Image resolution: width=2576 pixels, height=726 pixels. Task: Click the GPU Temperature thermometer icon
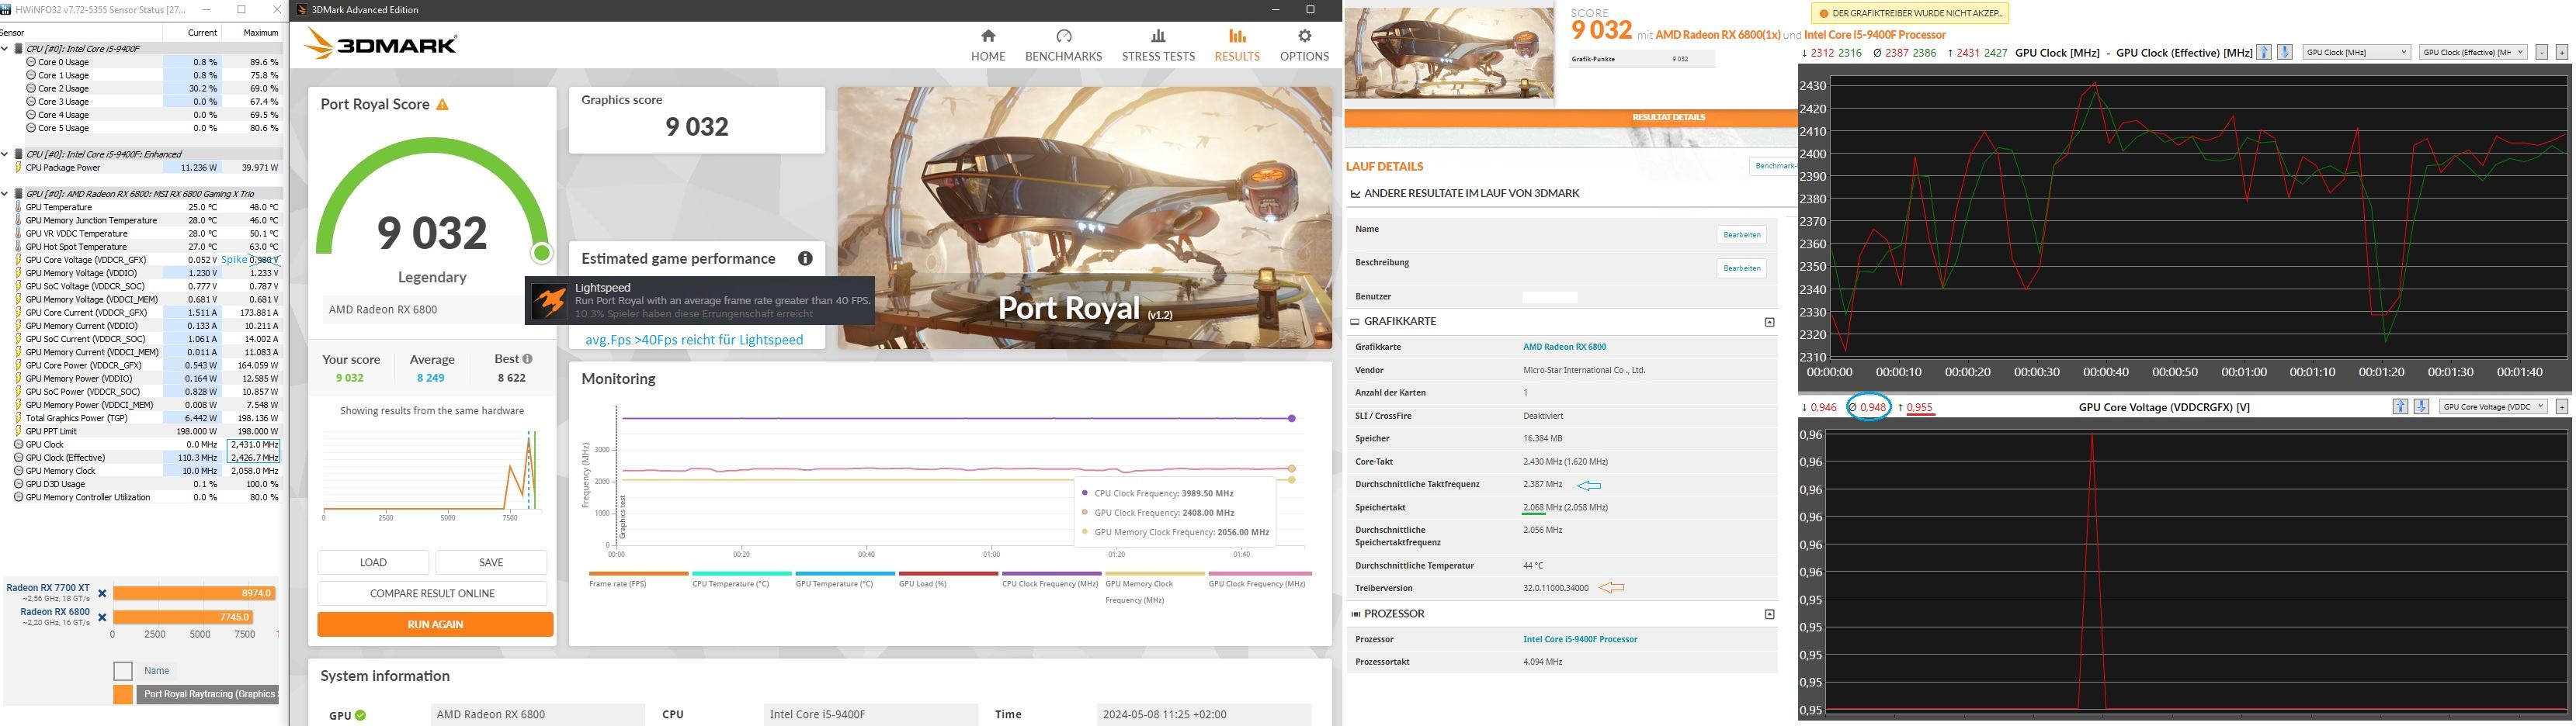click(x=19, y=207)
